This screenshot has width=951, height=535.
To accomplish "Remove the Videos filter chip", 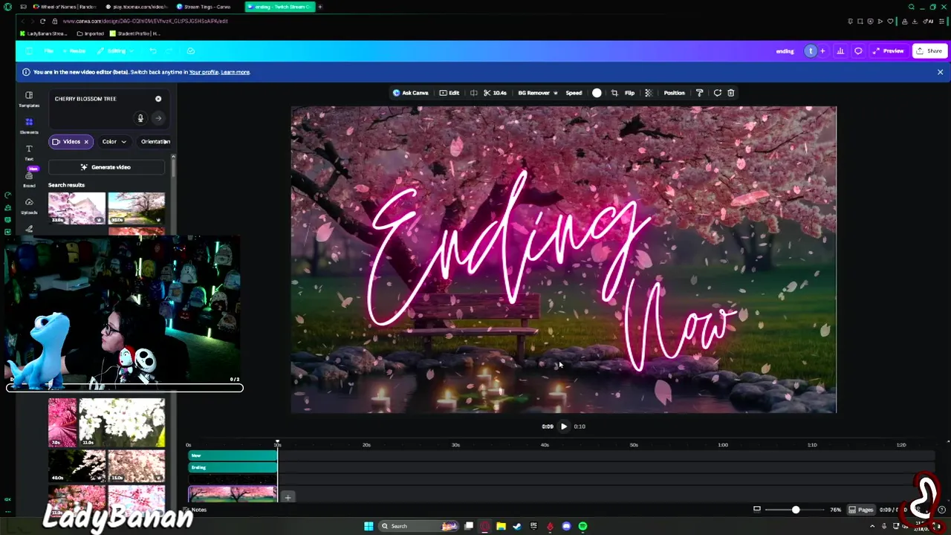I will tap(86, 141).
